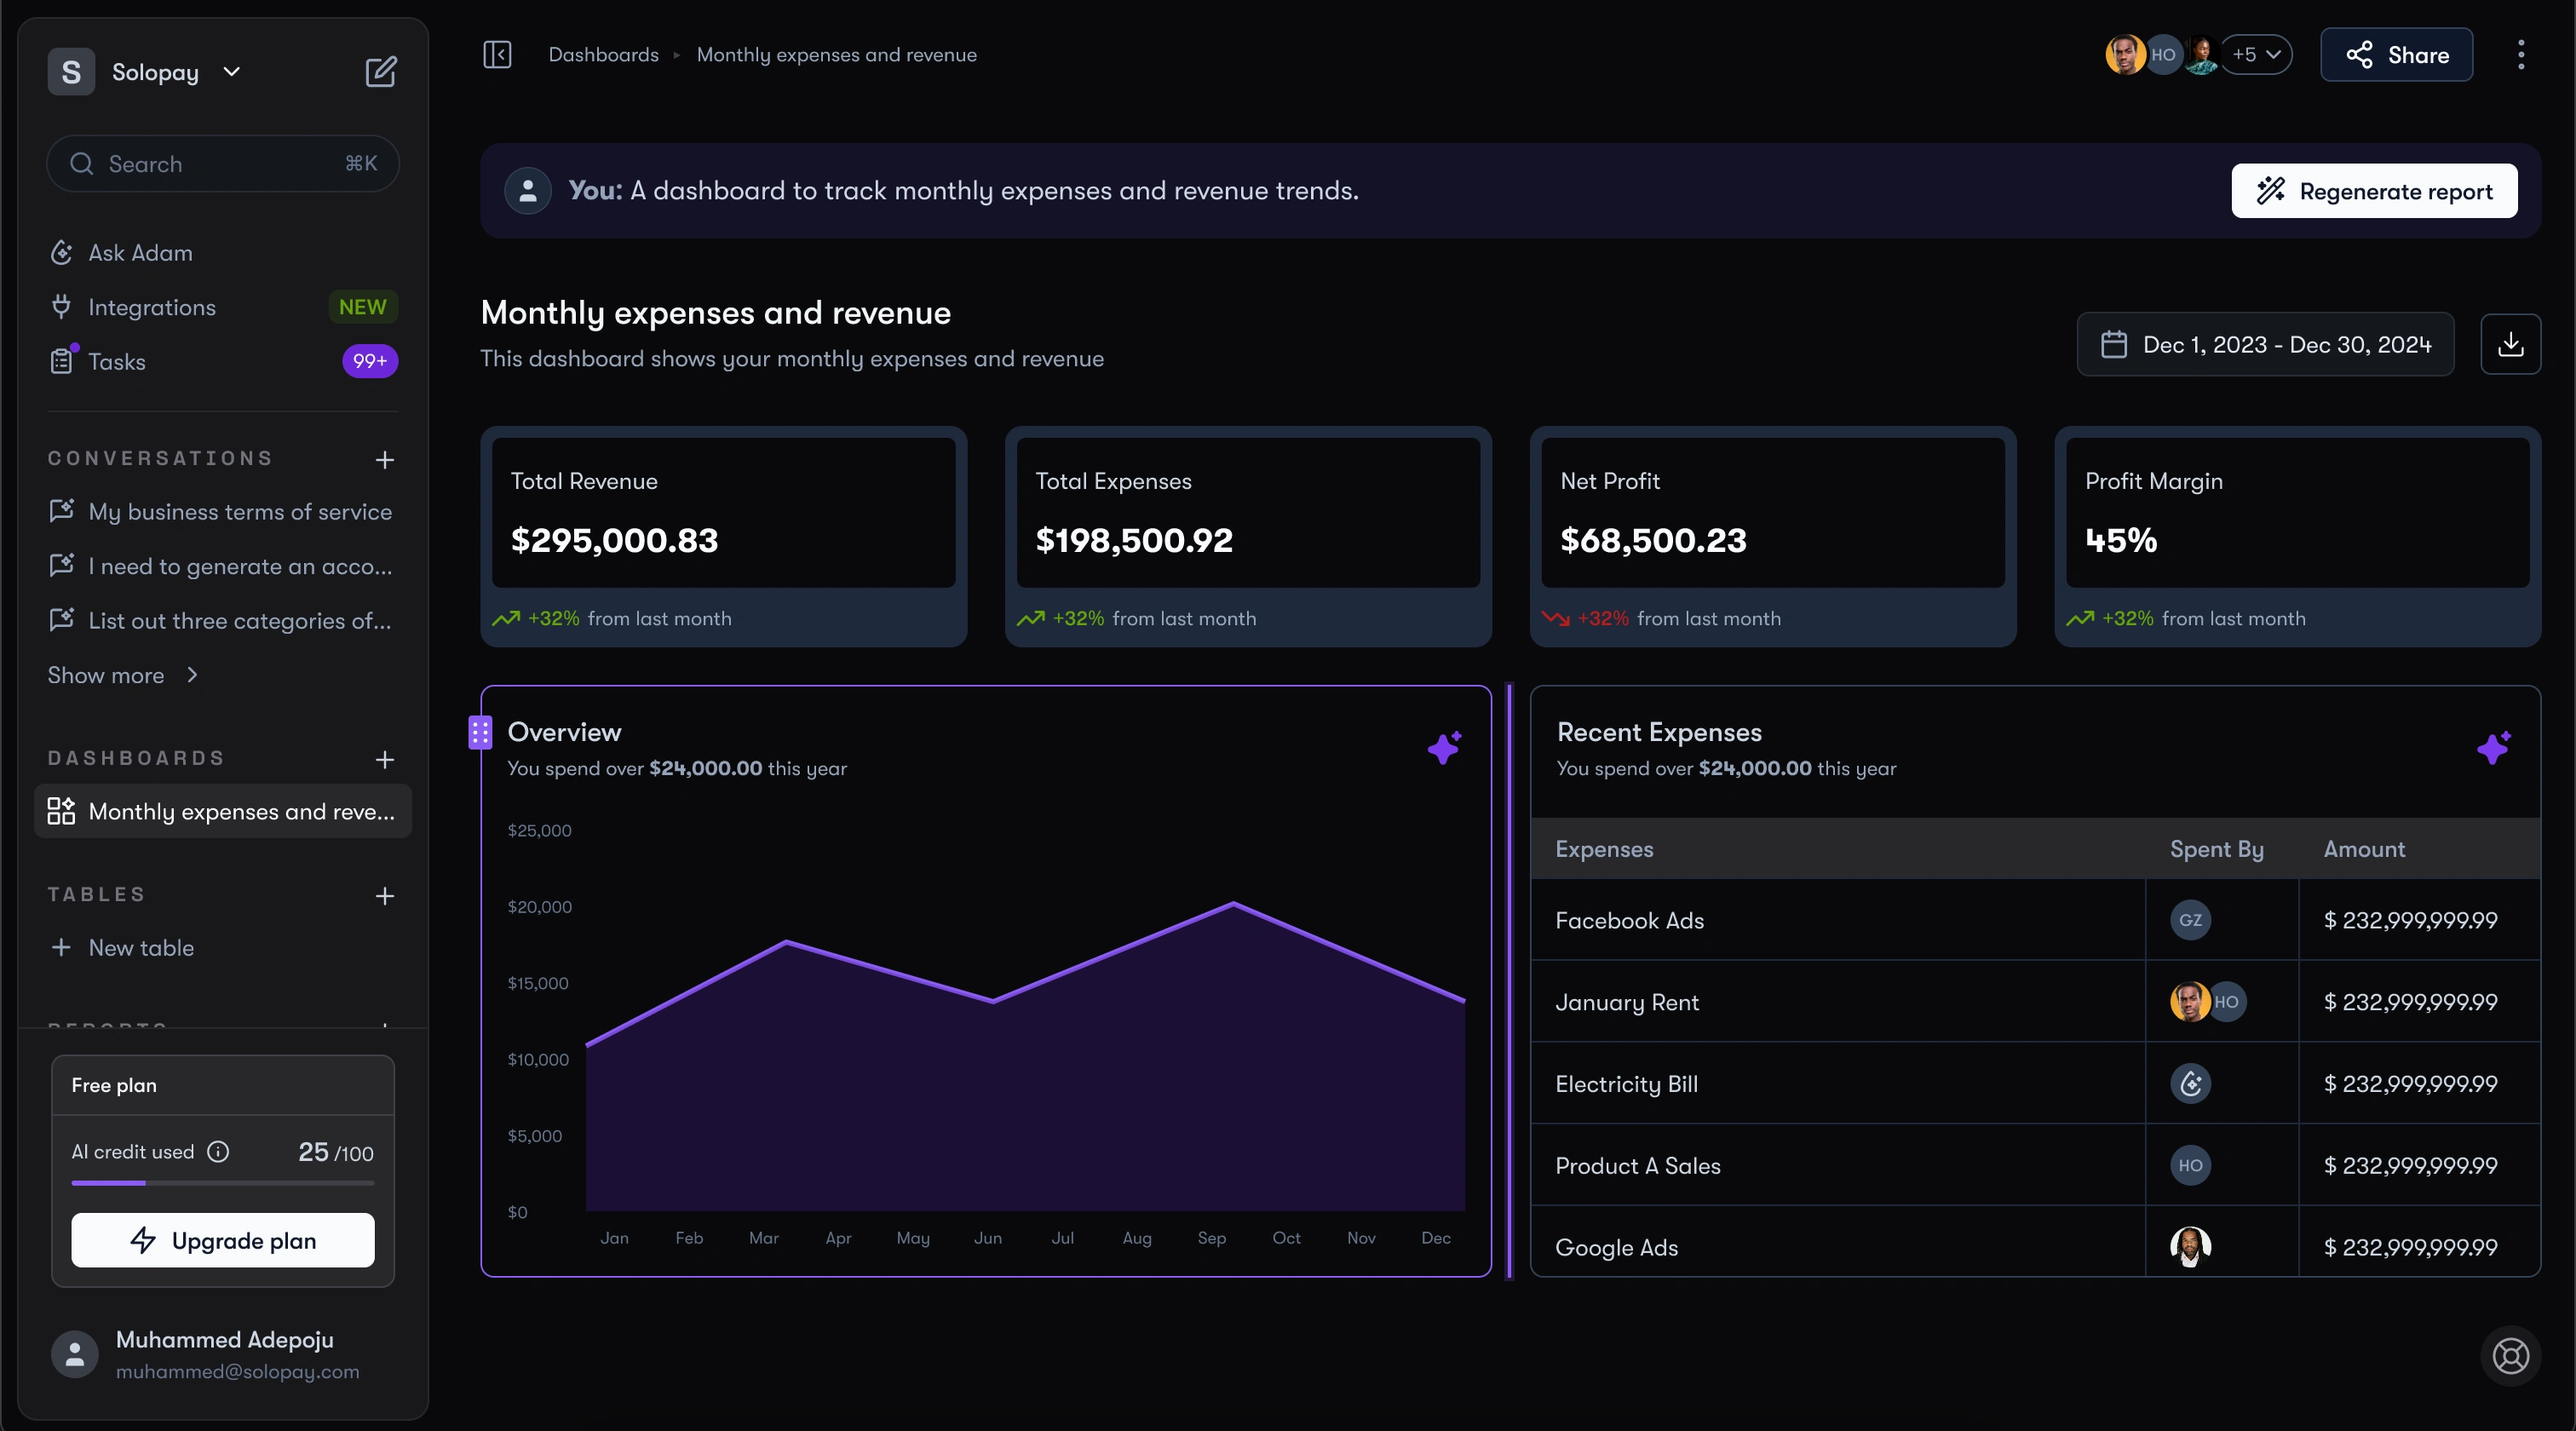The height and width of the screenshot is (1431, 2576).
Task: Collapse the sidebar panel icon
Action: click(x=497, y=54)
